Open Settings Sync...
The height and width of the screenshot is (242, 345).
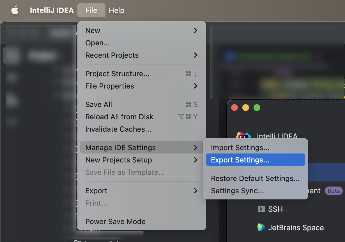237,191
